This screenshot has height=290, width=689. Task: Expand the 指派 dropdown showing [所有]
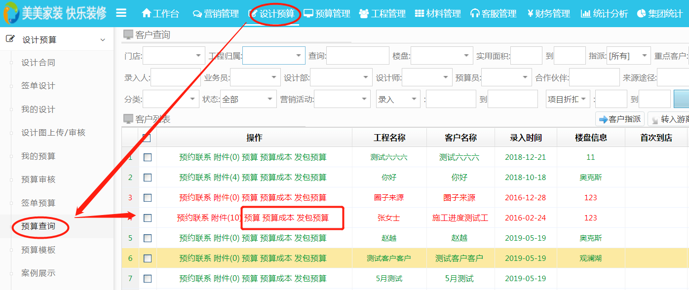point(628,55)
